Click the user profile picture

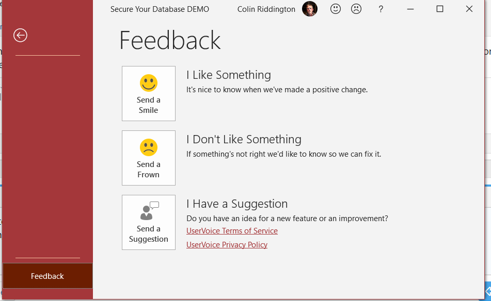pos(310,9)
